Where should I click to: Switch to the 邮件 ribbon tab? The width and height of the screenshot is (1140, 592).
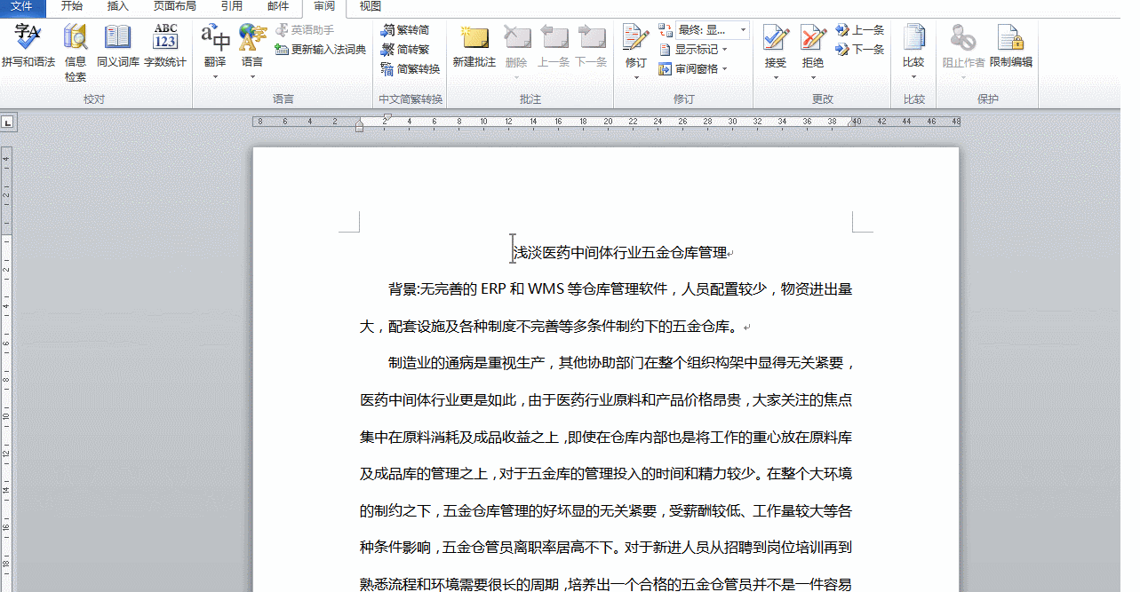[x=278, y=6]
